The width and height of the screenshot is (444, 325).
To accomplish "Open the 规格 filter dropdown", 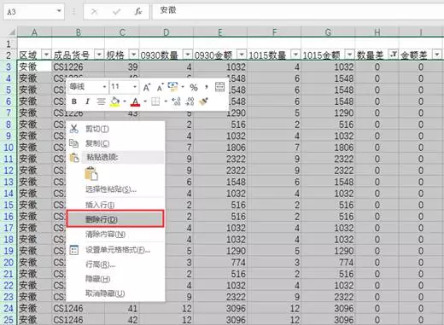I will tap(134, 54).
